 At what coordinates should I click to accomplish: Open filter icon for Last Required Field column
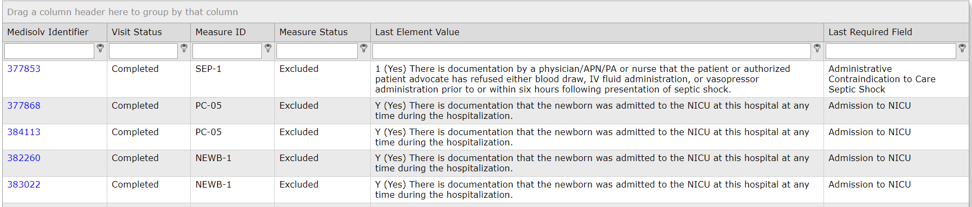point(962,48)
